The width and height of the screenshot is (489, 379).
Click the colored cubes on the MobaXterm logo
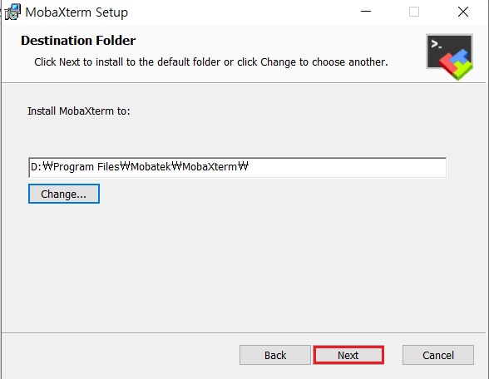(x=456, y=65)
